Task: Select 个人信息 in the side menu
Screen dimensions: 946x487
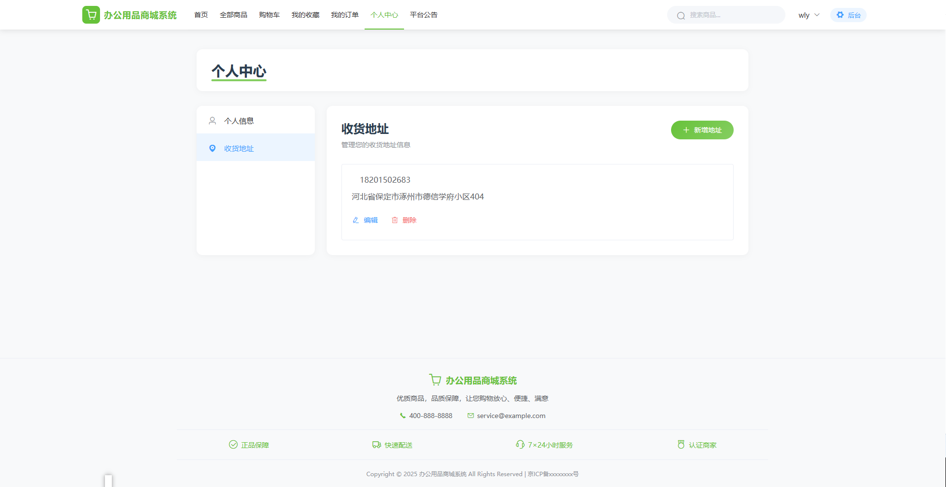Action: (239, 121)
